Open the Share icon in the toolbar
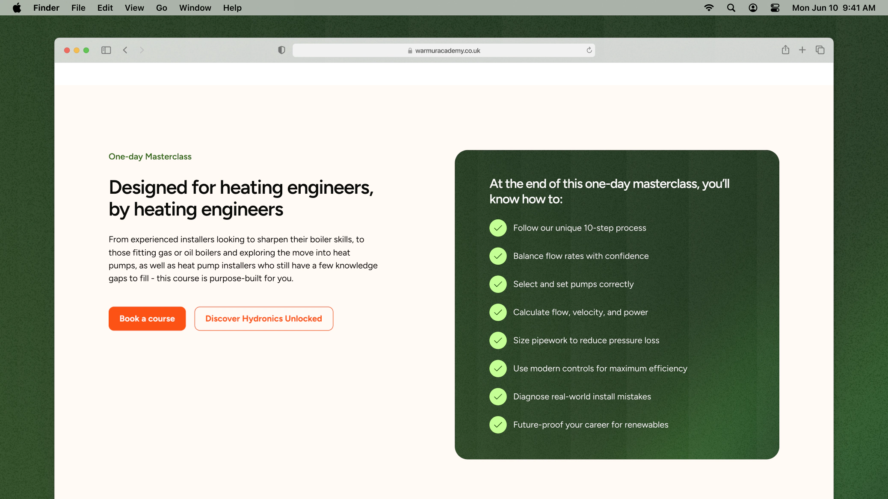 pyautogui.click(x=785, y=50)
